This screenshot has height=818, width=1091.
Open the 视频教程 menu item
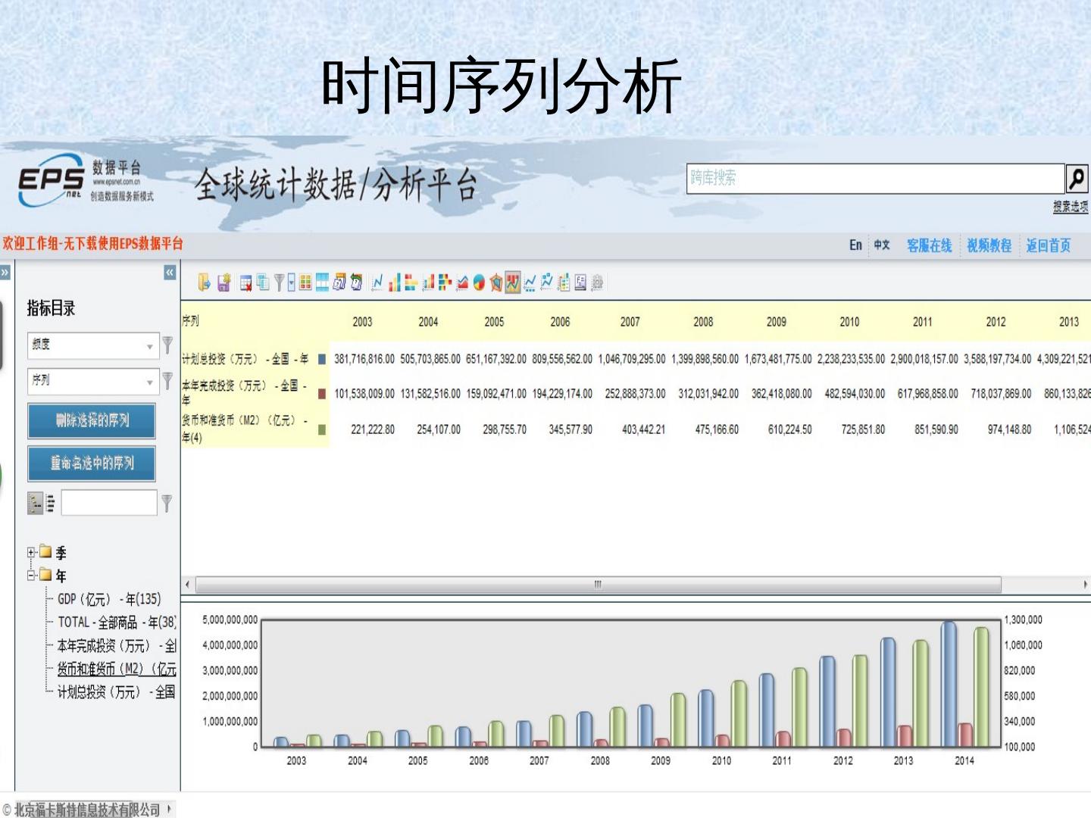pyautogui.click(x=989, y=245)
